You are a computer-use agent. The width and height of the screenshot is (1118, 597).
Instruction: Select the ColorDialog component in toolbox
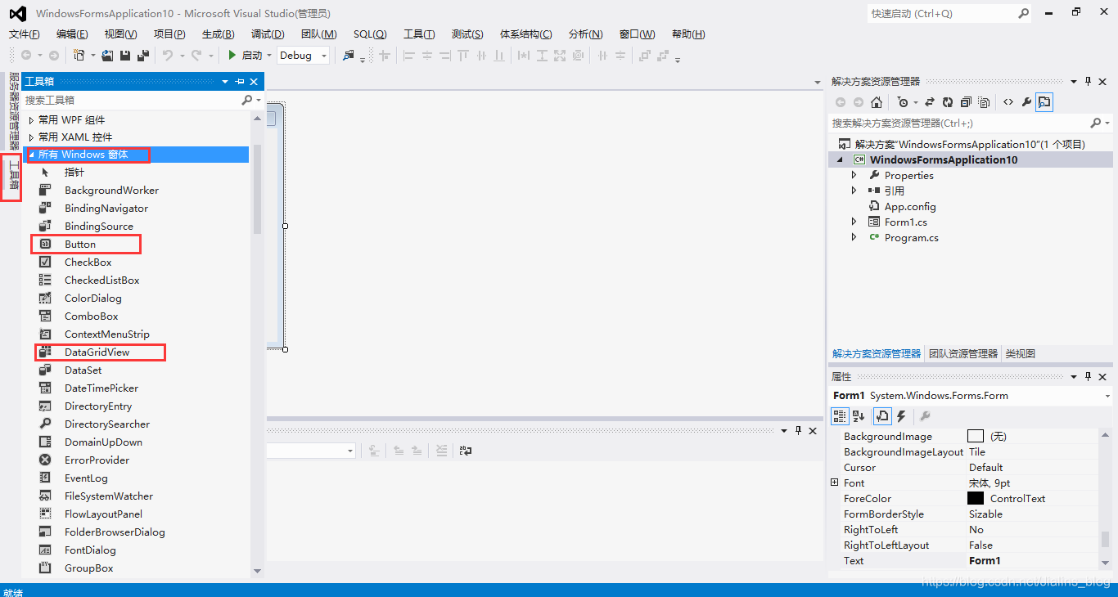point(92,298)
